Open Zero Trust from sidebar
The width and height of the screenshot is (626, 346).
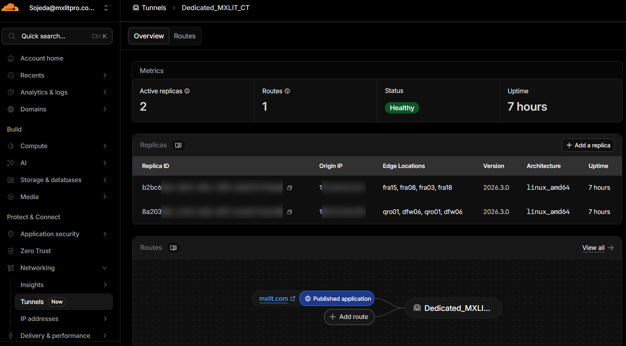[36, 251]
